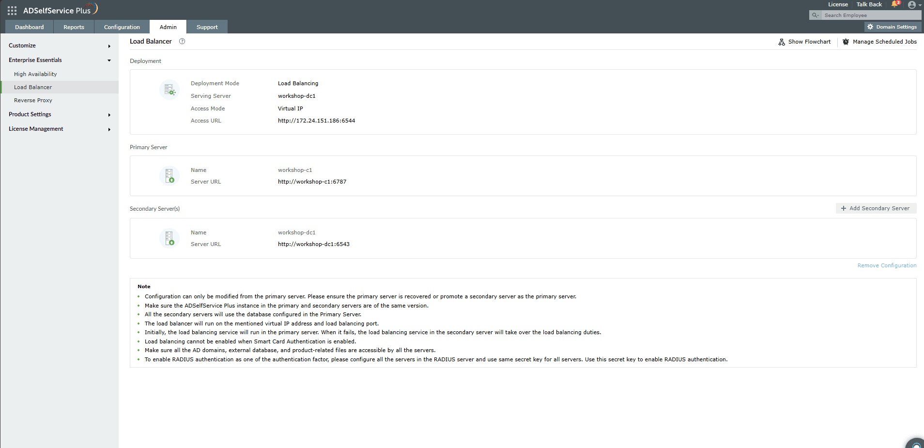Image resolution: width=924 pixels, height=448 pixels.
Task: Select the Admin tab
Action: (168, 27)
